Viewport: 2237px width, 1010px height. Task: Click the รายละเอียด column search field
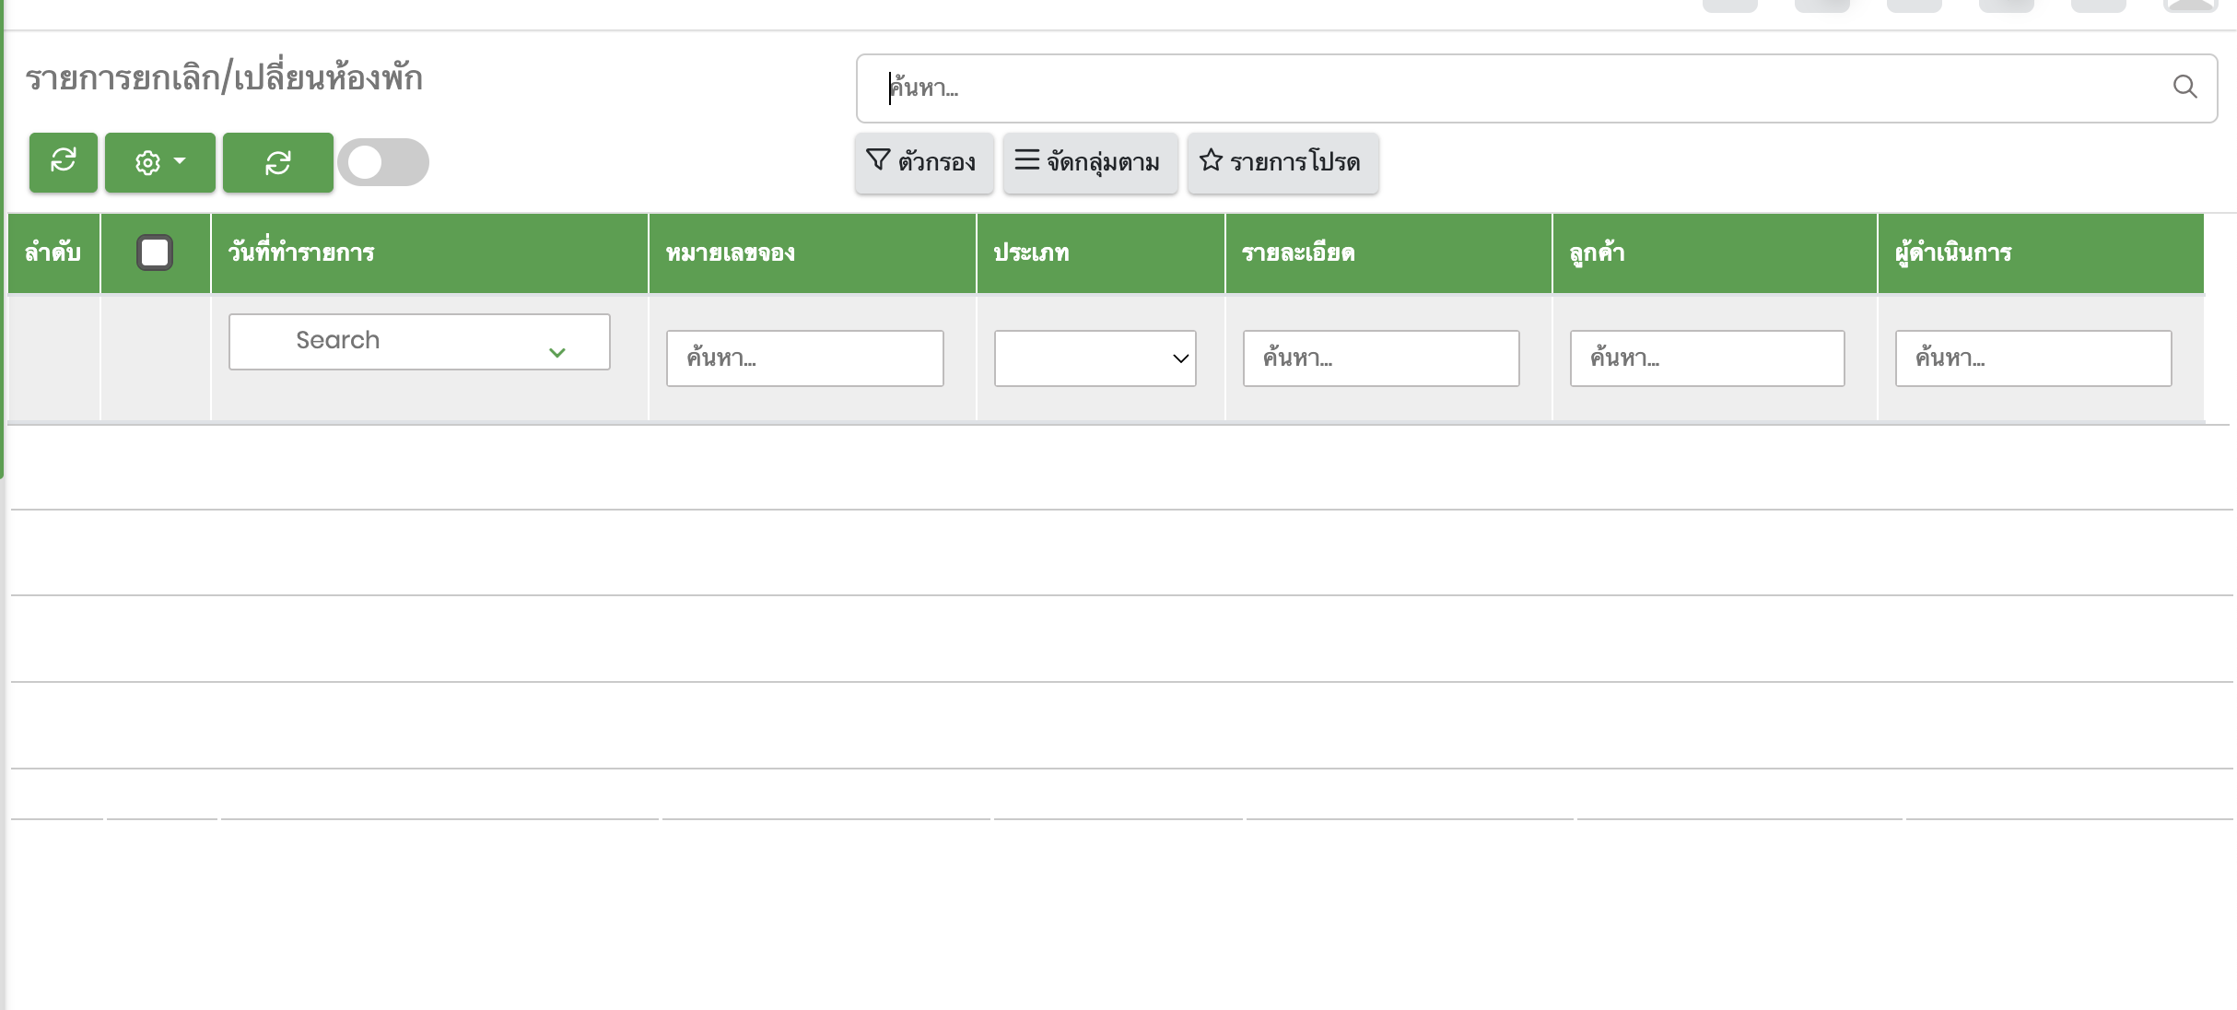1380,358
